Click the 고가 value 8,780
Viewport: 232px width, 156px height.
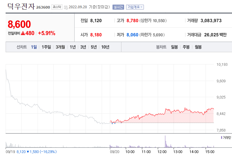[132, 20]
